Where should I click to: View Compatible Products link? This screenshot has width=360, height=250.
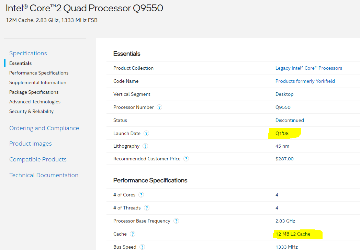pos(38,159)
